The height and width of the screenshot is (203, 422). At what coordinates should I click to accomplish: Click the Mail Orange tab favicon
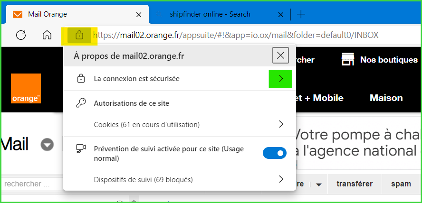pyautogui.click(x=18, y=14)
